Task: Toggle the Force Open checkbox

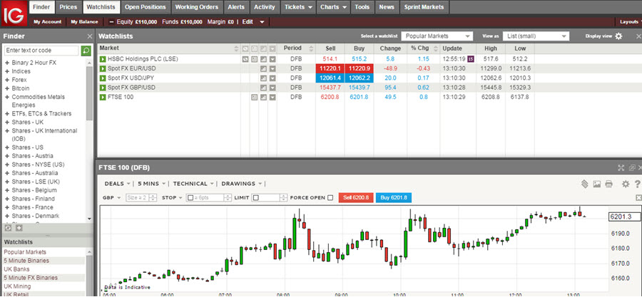Action: 330,198
